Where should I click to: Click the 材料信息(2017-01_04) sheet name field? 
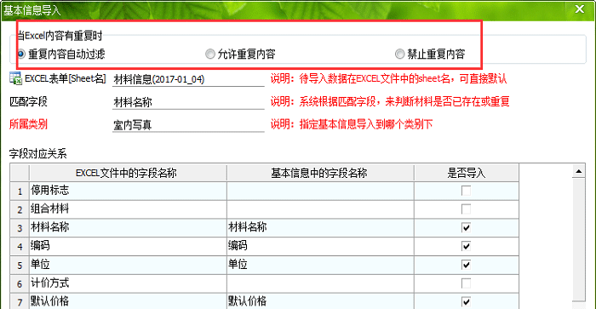tap(188, 79)
